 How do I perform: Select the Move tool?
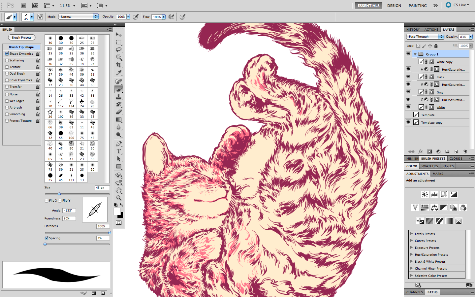point(119,35)
